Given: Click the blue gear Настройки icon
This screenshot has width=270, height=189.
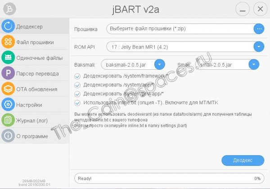Looking at the screenshot, I should (8, 104).
